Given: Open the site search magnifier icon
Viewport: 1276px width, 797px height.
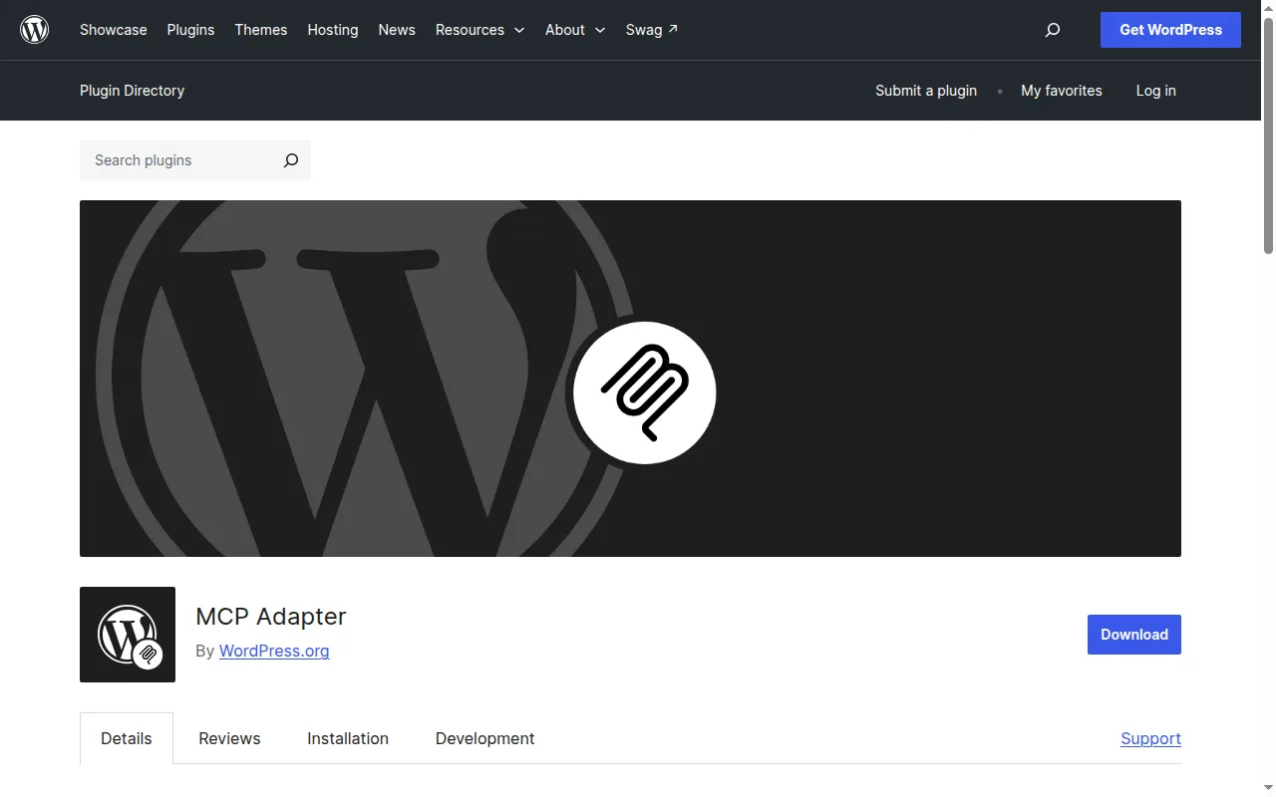Looking at the screenshot, I should tap(1053, 30).
